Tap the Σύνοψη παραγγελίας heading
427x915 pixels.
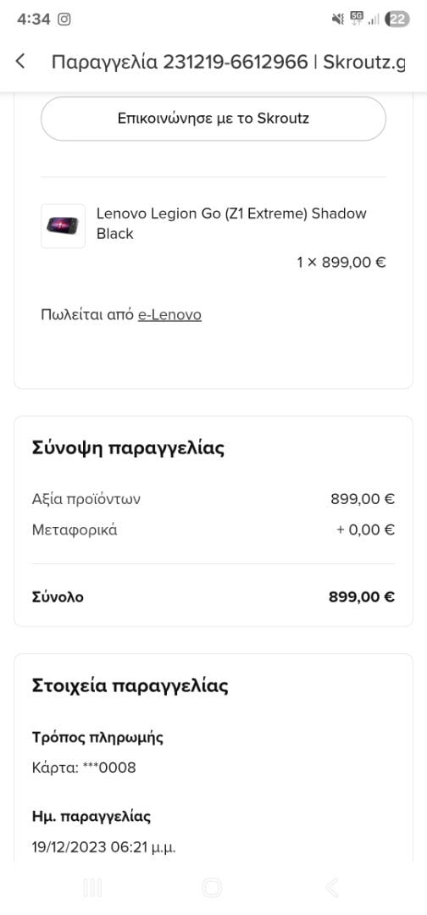click(128, 449)
